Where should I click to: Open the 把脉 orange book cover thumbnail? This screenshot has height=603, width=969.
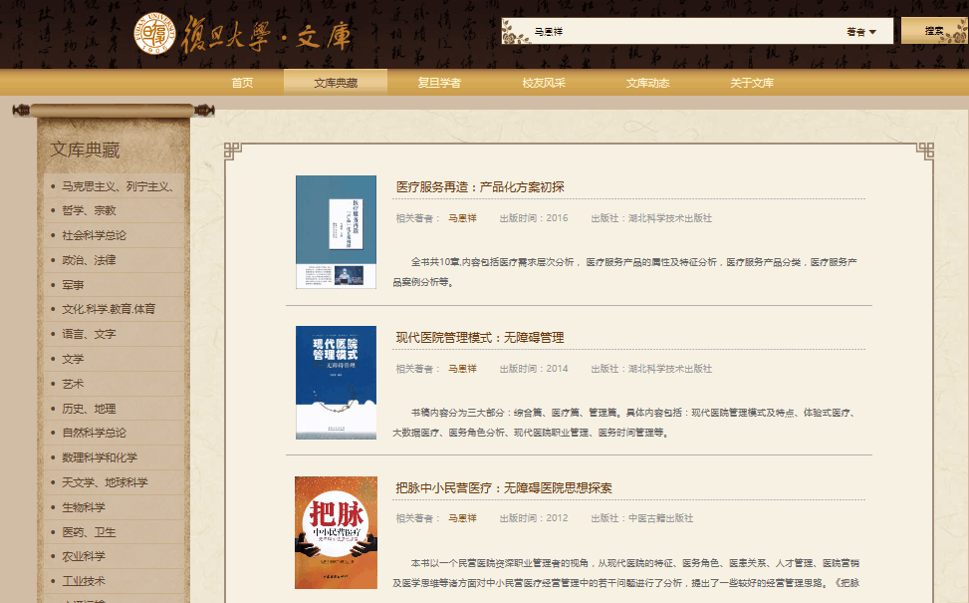[337, 532]
